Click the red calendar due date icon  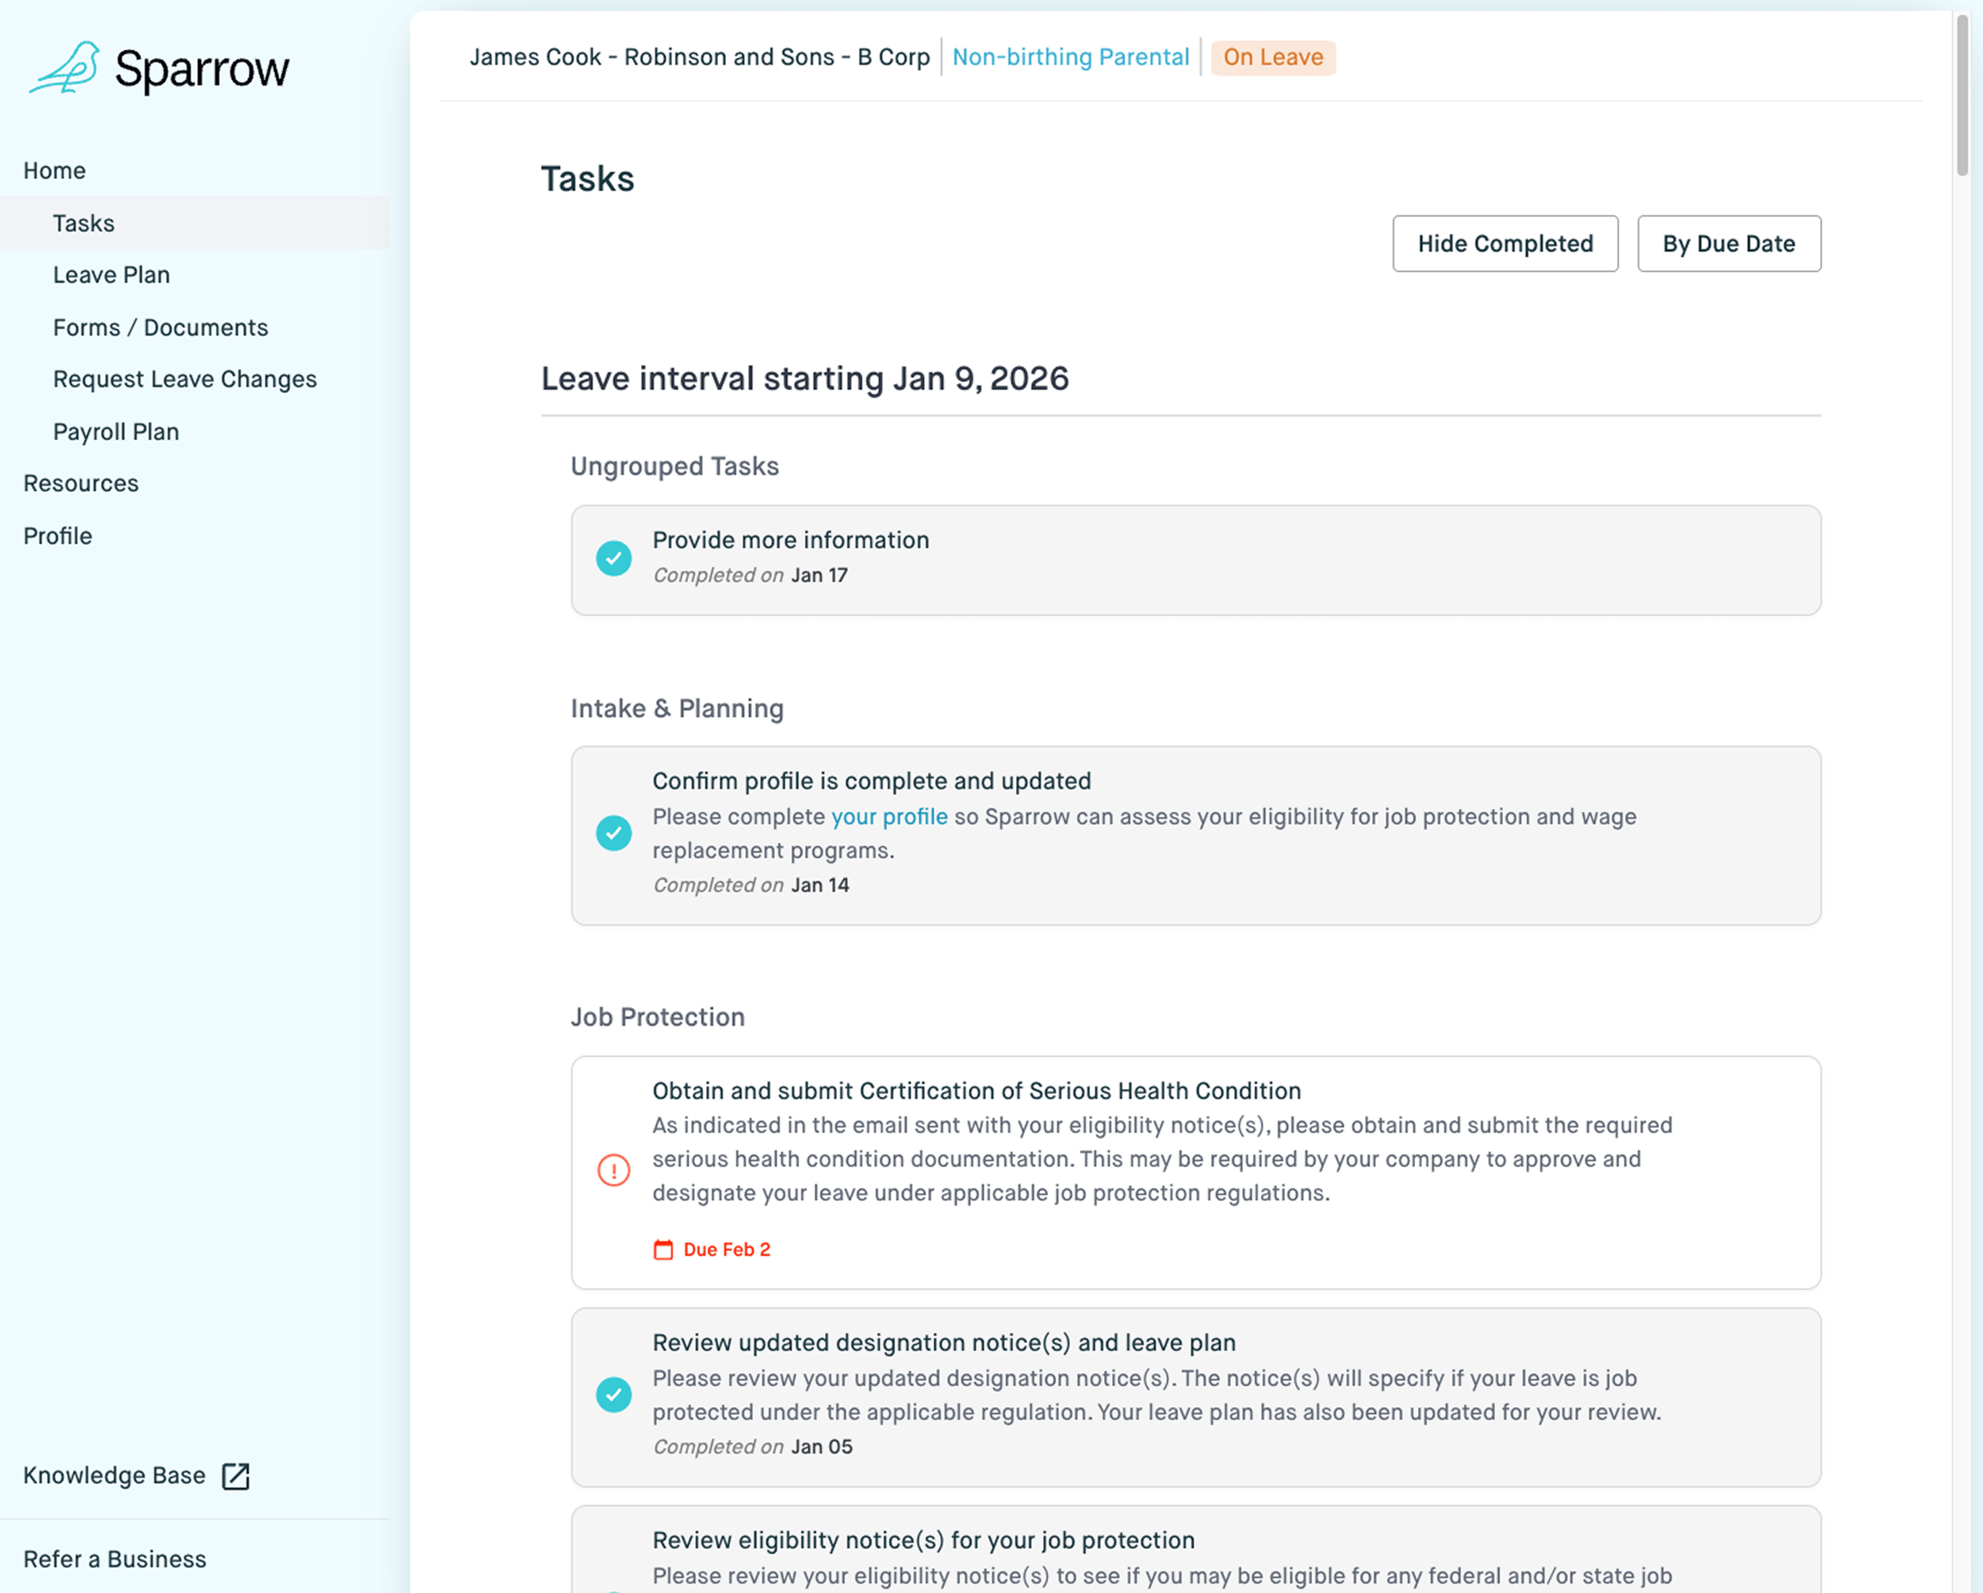tap(663, 1250)
